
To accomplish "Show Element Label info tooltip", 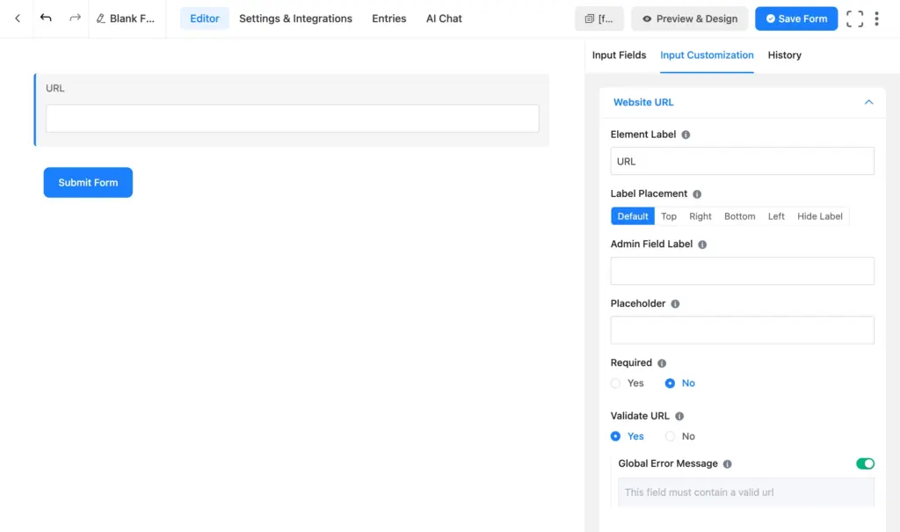I will click(686, 135).
